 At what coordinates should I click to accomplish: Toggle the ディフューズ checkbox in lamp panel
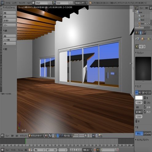(145, 111)
